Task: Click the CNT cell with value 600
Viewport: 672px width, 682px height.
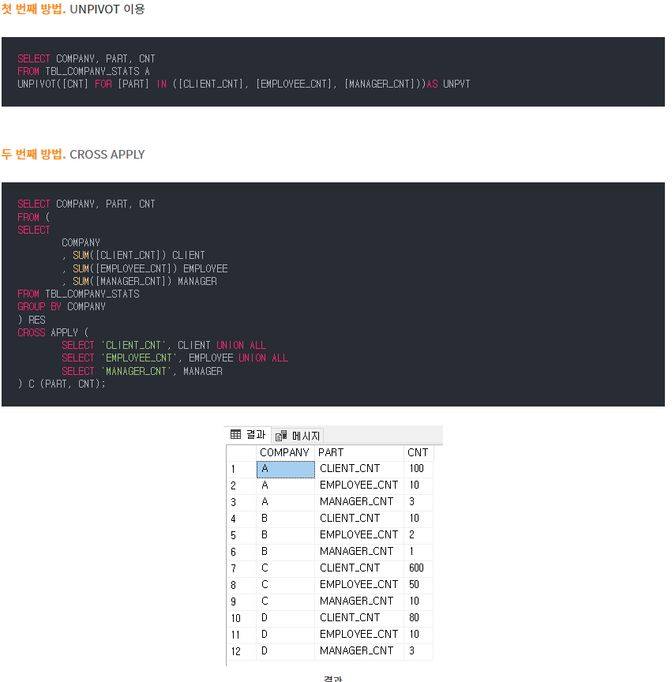Action: tap(417, 568)
